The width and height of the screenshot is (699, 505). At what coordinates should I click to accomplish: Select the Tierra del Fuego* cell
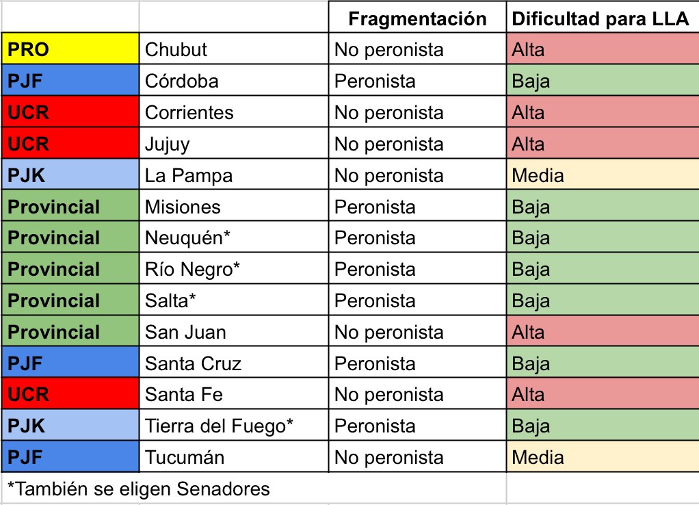pyautogui.click(x=233, y=426)
